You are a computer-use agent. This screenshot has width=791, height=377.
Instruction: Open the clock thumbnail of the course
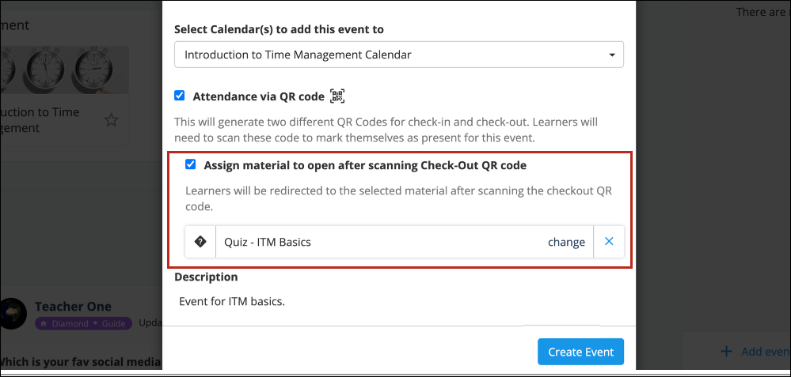coord(64,70)
